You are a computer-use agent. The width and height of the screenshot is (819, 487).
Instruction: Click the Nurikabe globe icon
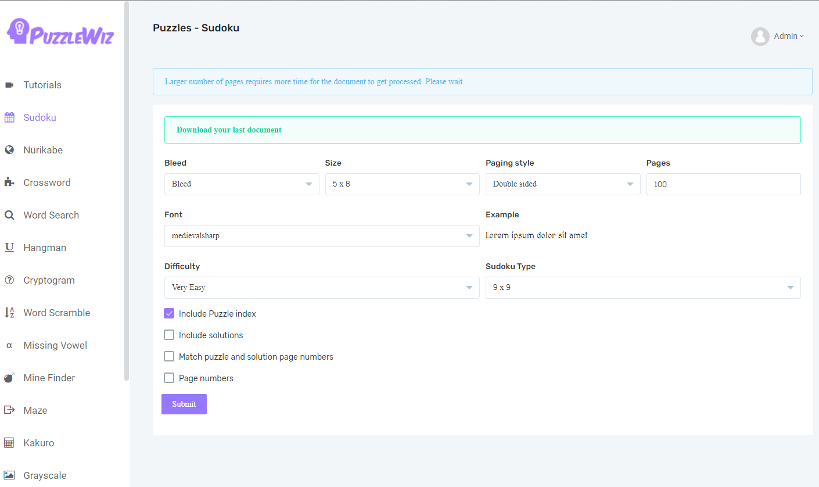click(9, 150)
